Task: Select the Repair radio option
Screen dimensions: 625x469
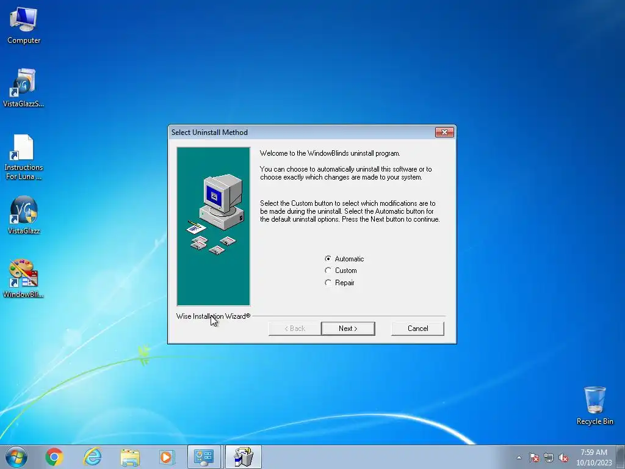Action: pyautogui.click(x=339, y=283)
